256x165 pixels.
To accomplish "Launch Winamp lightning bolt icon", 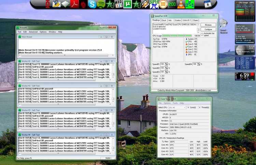I will (145, 4).
